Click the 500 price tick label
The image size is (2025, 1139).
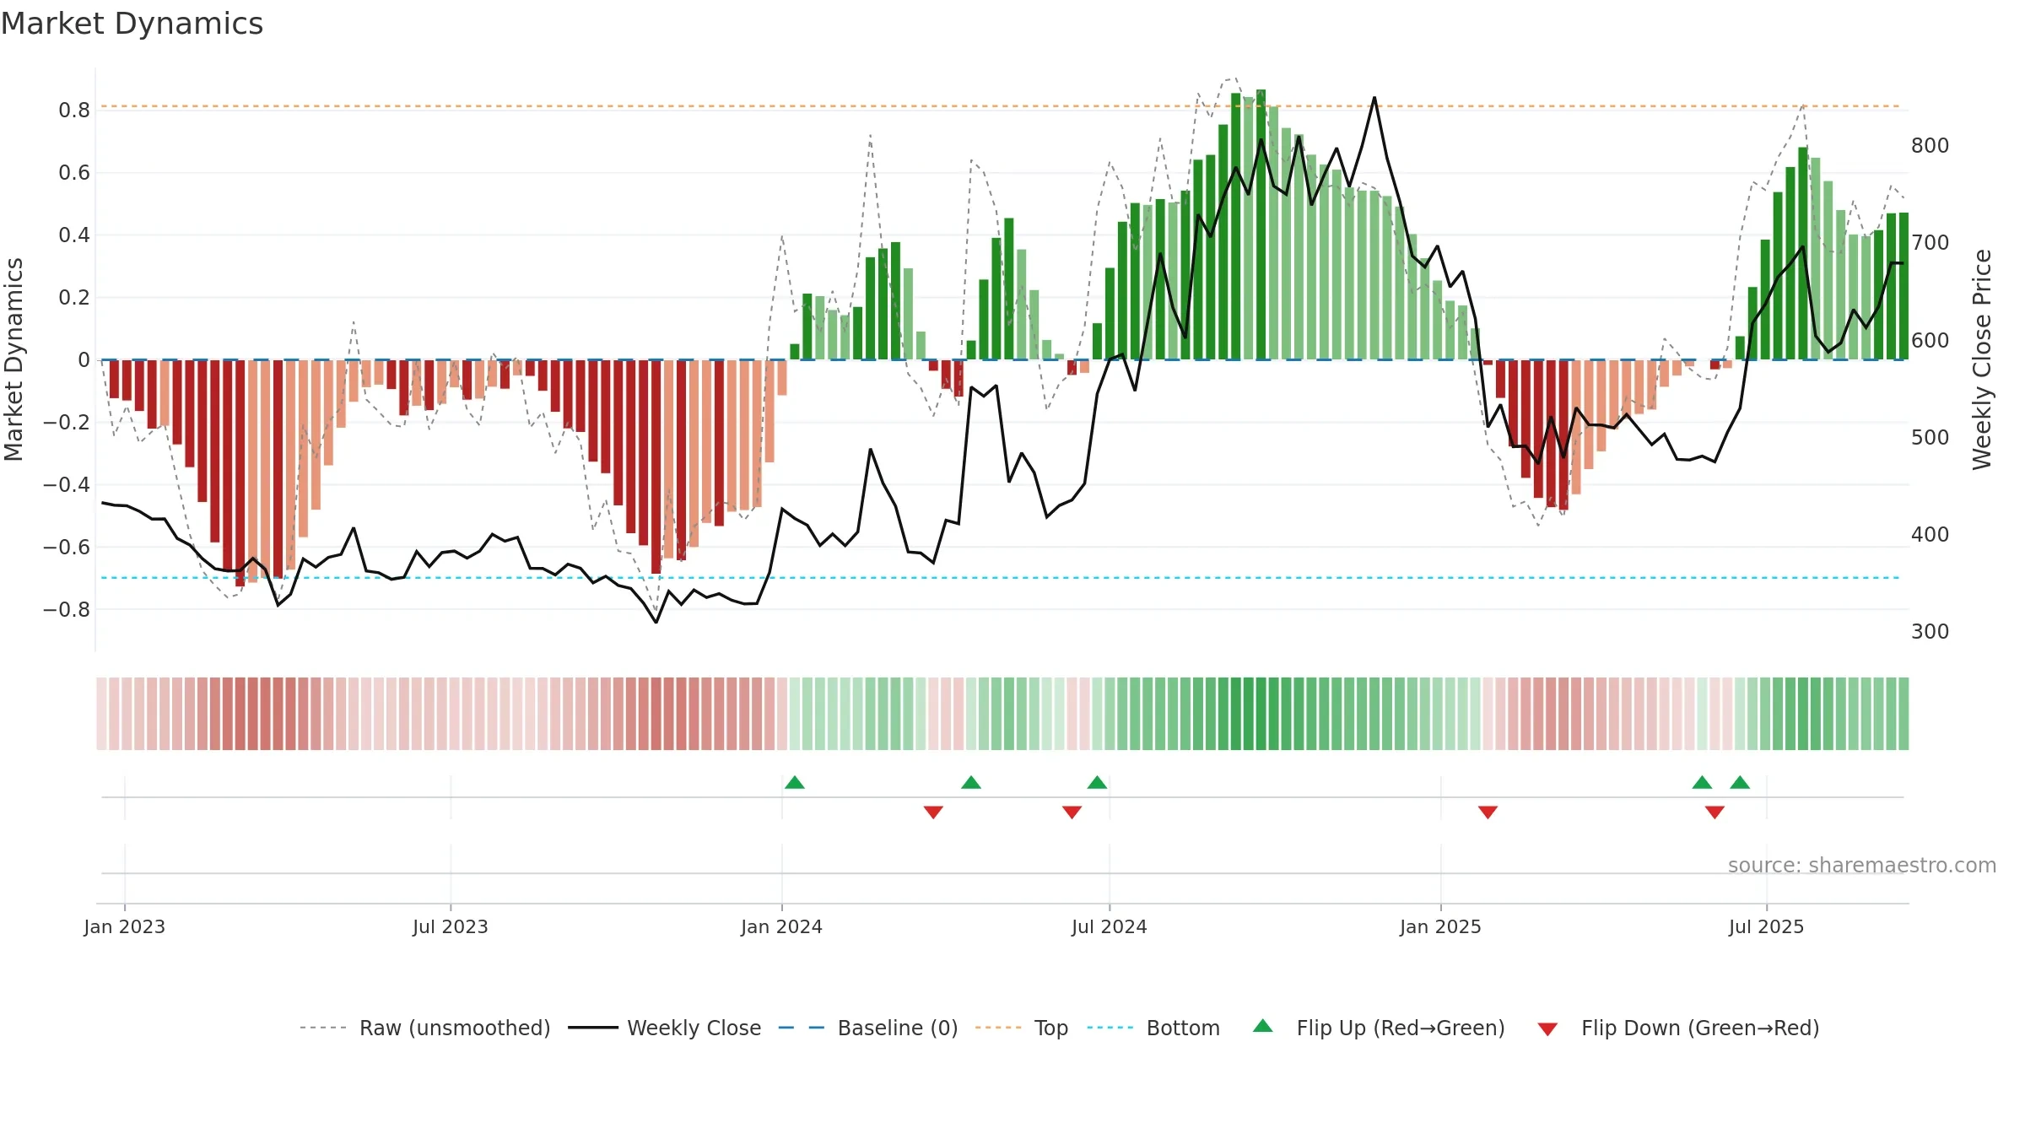pos(1930,438)
